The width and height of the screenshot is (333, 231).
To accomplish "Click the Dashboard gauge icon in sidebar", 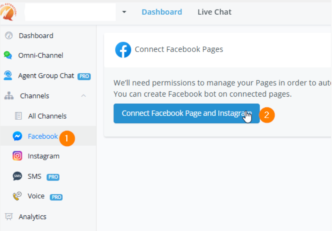I will point(9,36).
